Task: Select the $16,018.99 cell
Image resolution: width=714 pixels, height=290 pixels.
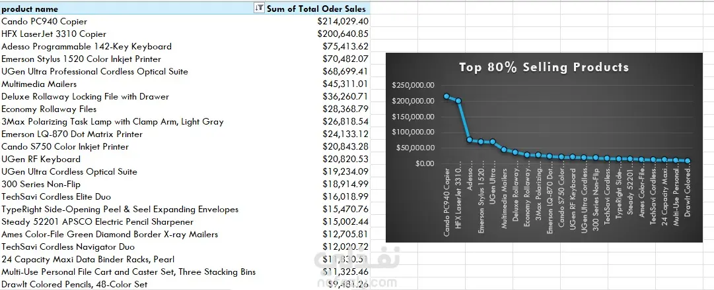Action: pyautogui.click(x=345, y=197)
